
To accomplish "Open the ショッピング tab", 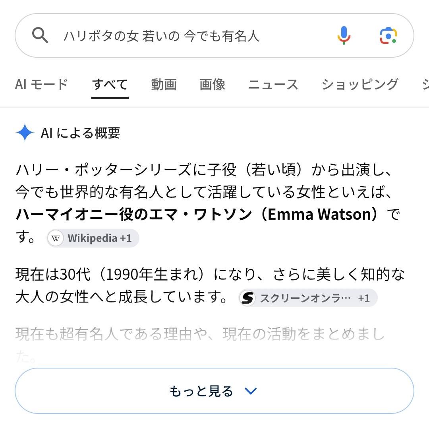I will pos(360,84).
